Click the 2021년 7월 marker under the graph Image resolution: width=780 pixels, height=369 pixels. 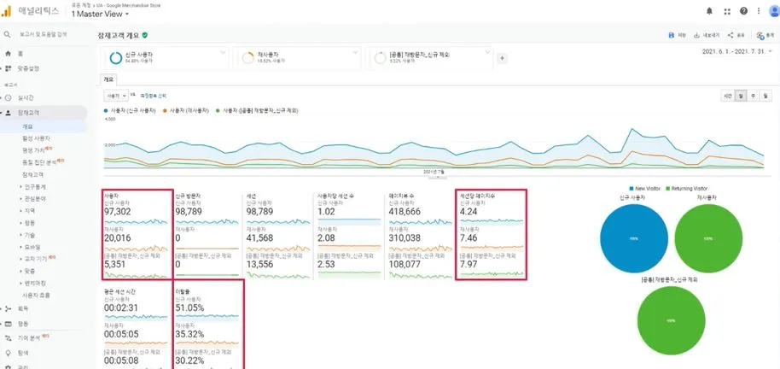[x=433, y=172]
